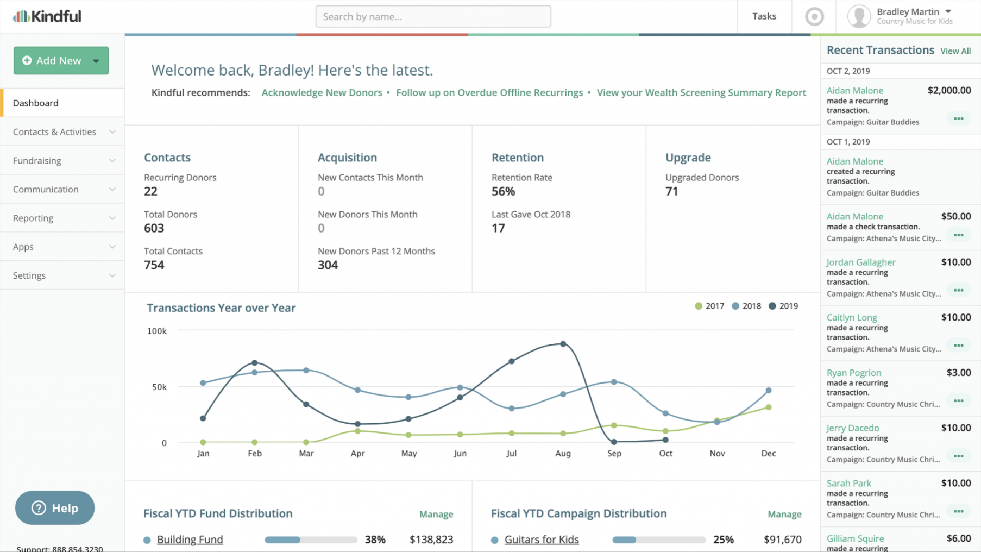The image size is (981, 552).
Task: Open options for Sarah Park's transaction
Action: tap(959, 511)
